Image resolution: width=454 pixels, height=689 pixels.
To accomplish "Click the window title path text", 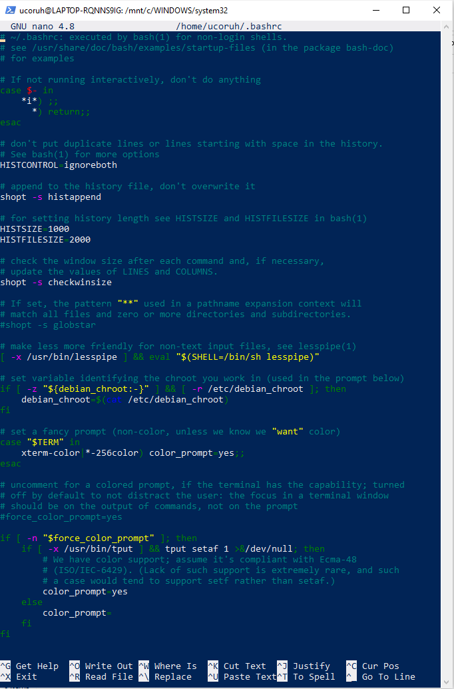I will (124, 10).
